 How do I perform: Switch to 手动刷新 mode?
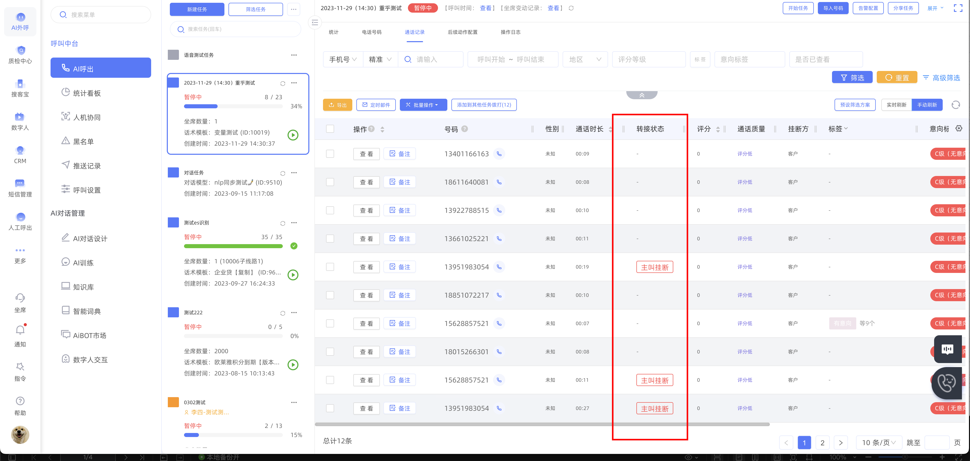pyautogui.click(x=927, y=105)
